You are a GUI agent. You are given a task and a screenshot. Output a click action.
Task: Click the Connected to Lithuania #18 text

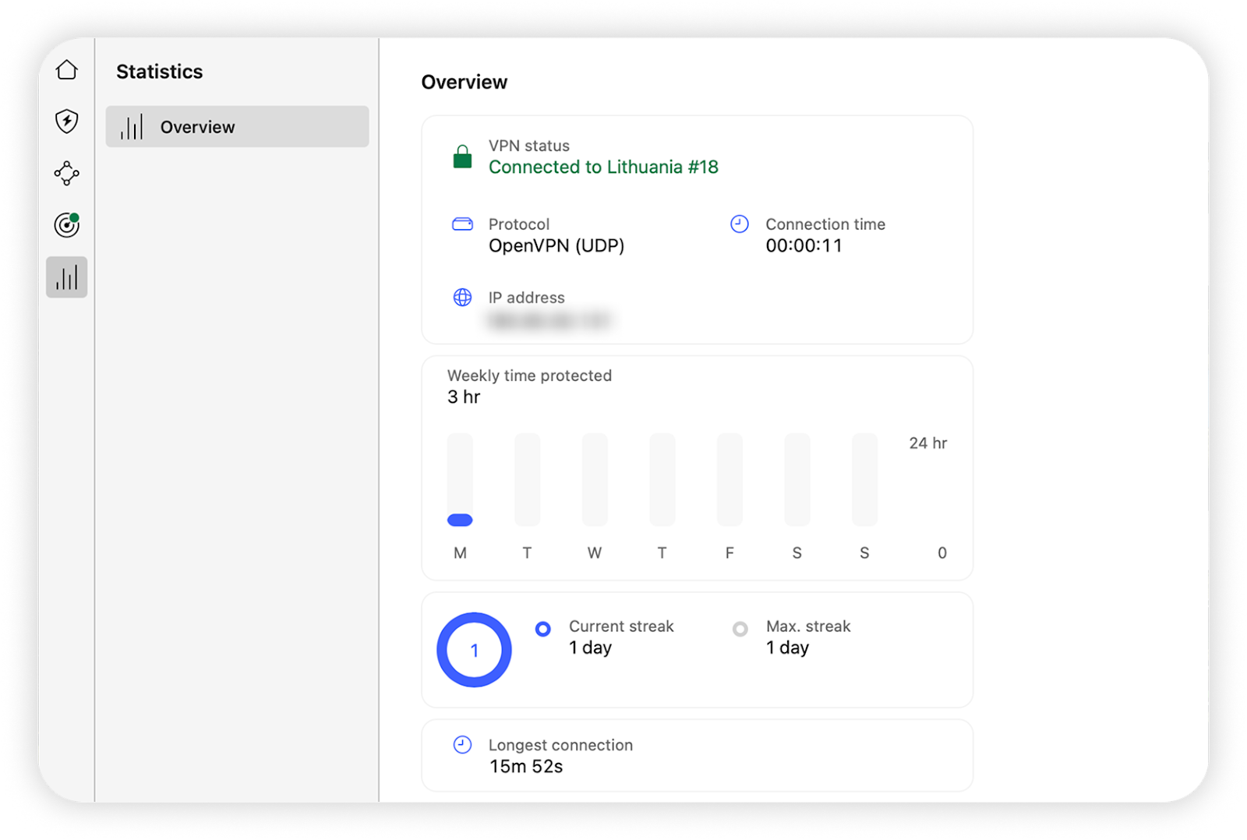point(603,168)
